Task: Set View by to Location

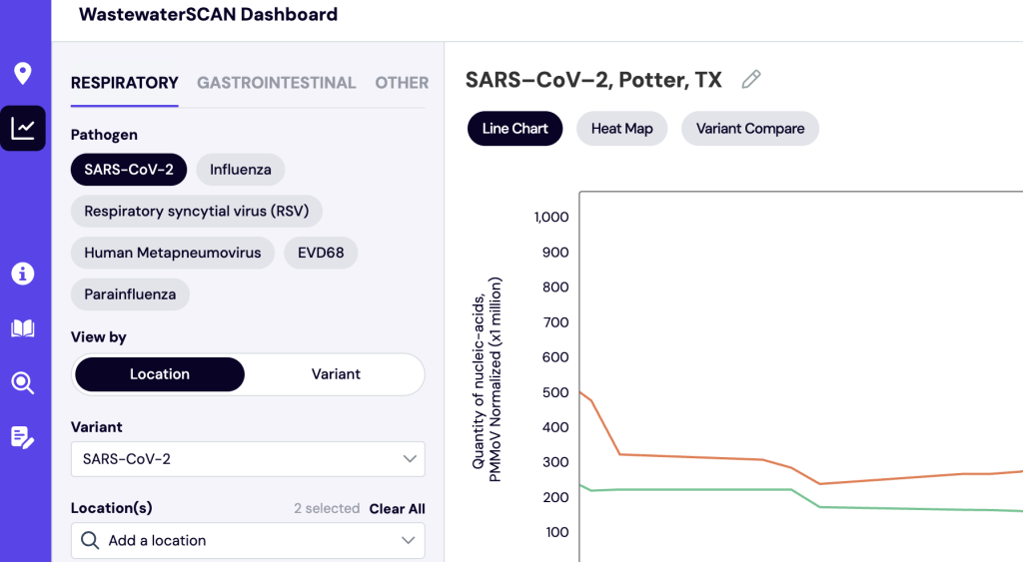Action: point(160,374)
